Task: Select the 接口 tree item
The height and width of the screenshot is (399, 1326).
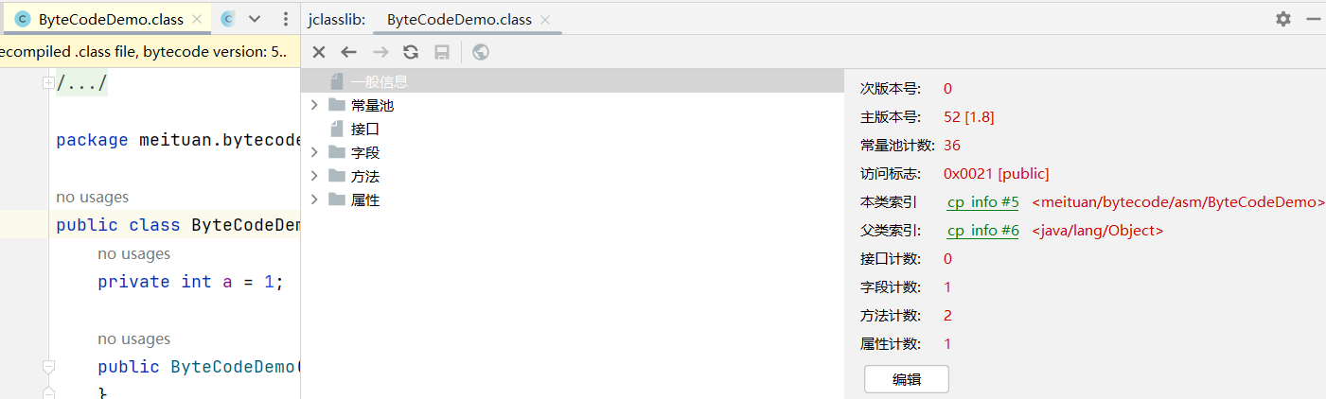Action: click(364, 130)
